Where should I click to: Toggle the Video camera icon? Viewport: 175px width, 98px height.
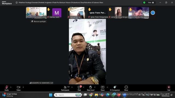click(19, 87)
